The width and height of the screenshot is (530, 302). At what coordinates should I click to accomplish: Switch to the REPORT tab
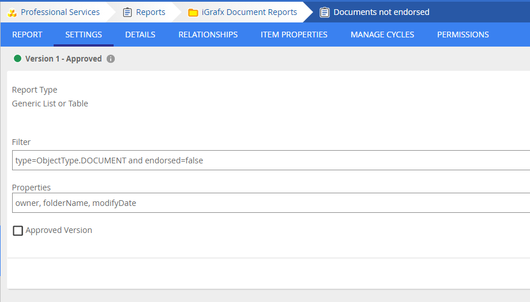coord(27,35)
